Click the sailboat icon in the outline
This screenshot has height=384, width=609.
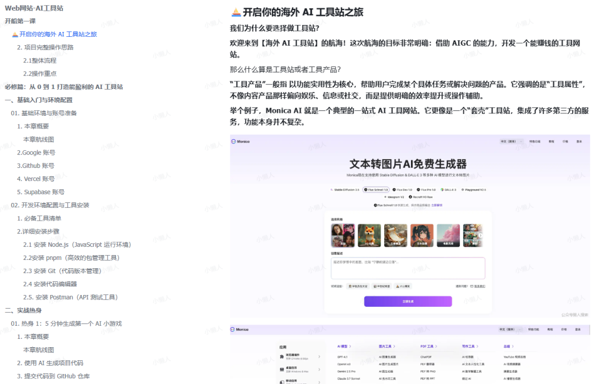click(x=15, y=34)
